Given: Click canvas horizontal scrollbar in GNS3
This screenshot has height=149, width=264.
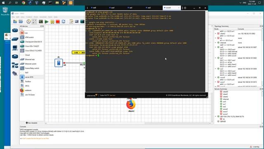Looking at the screenshot, I should click(128, 123).
